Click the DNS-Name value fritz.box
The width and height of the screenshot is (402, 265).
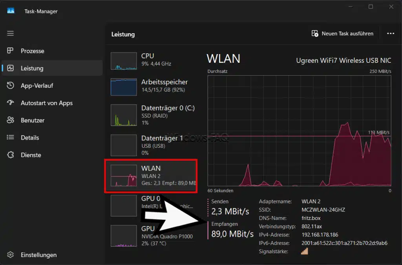[311, 218]
